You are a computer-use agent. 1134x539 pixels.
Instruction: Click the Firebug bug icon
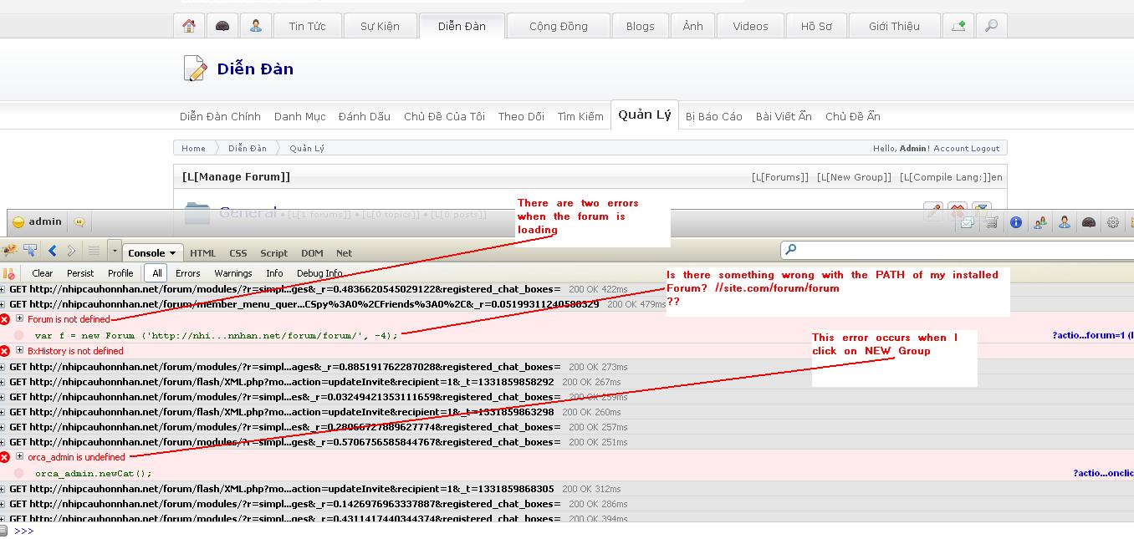click(x=10, y=251)
